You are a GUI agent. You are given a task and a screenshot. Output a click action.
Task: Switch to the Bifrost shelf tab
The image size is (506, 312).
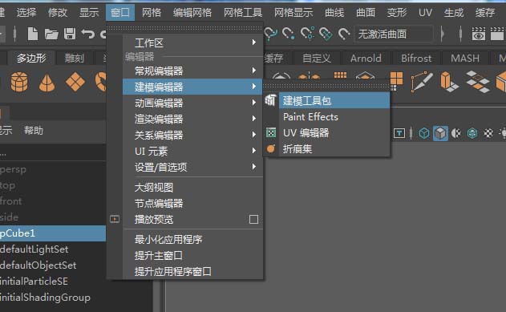click(416, 58)
